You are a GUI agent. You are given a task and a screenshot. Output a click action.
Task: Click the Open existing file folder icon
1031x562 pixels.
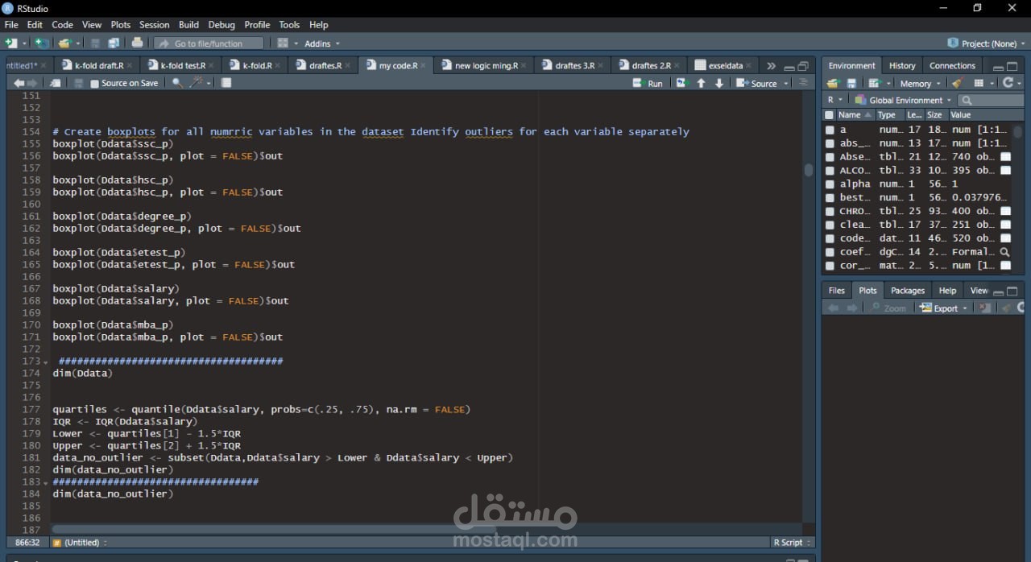click(64, 43)
